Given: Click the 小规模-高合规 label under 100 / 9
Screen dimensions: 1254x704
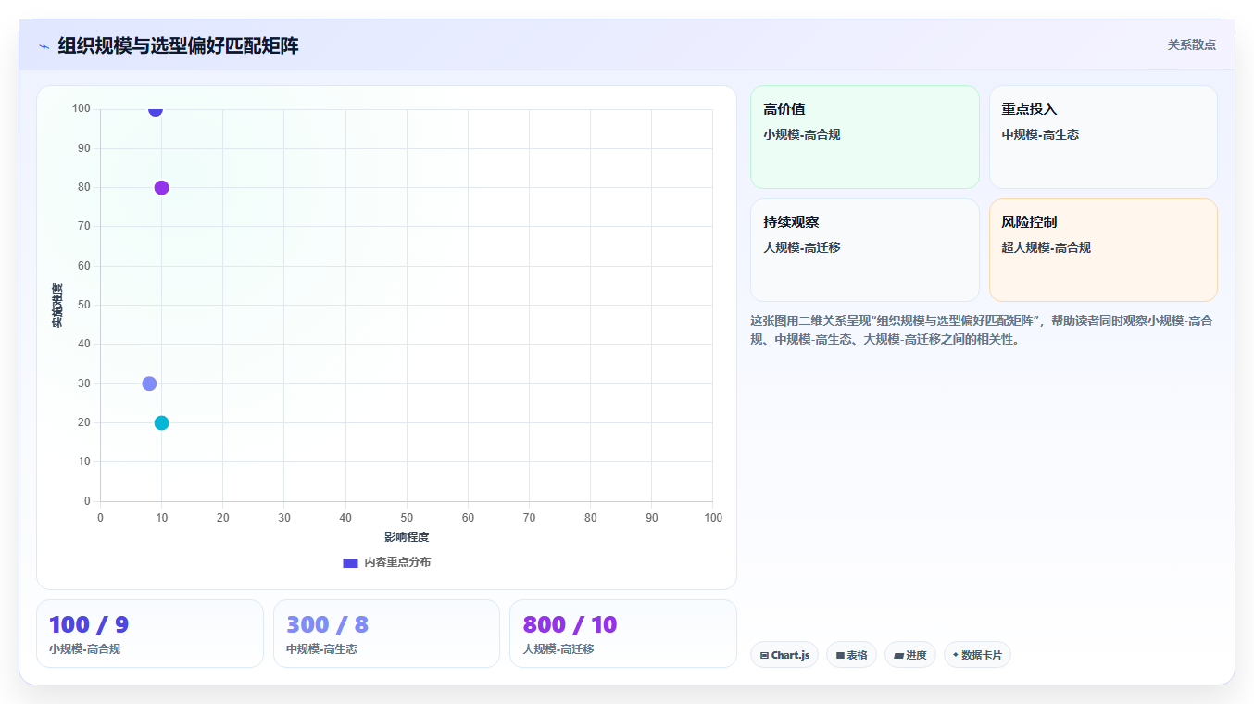Looking at the screenshot, I should click(x=84, y=649).
